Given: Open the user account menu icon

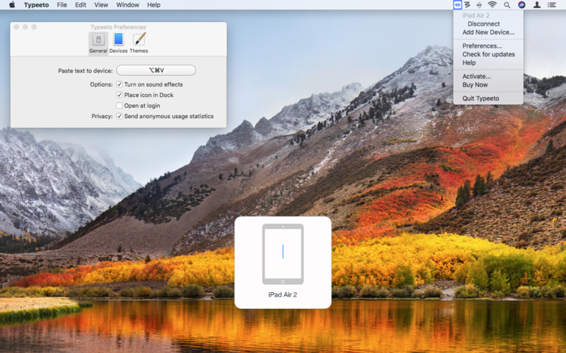Looking at the screenshot, I should click(x=537, y=4).
